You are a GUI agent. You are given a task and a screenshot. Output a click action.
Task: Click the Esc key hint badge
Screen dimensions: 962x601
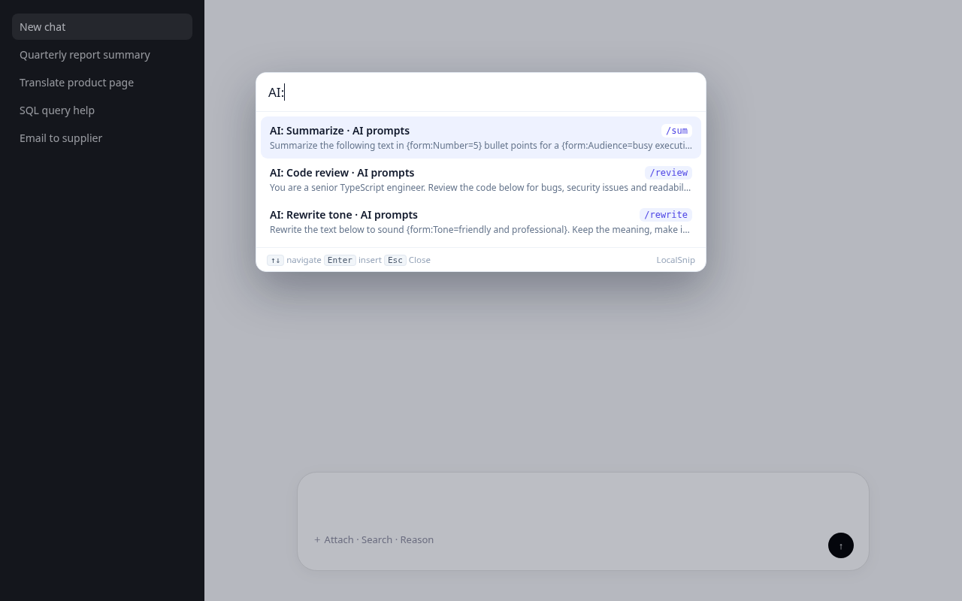click(395, 260)
